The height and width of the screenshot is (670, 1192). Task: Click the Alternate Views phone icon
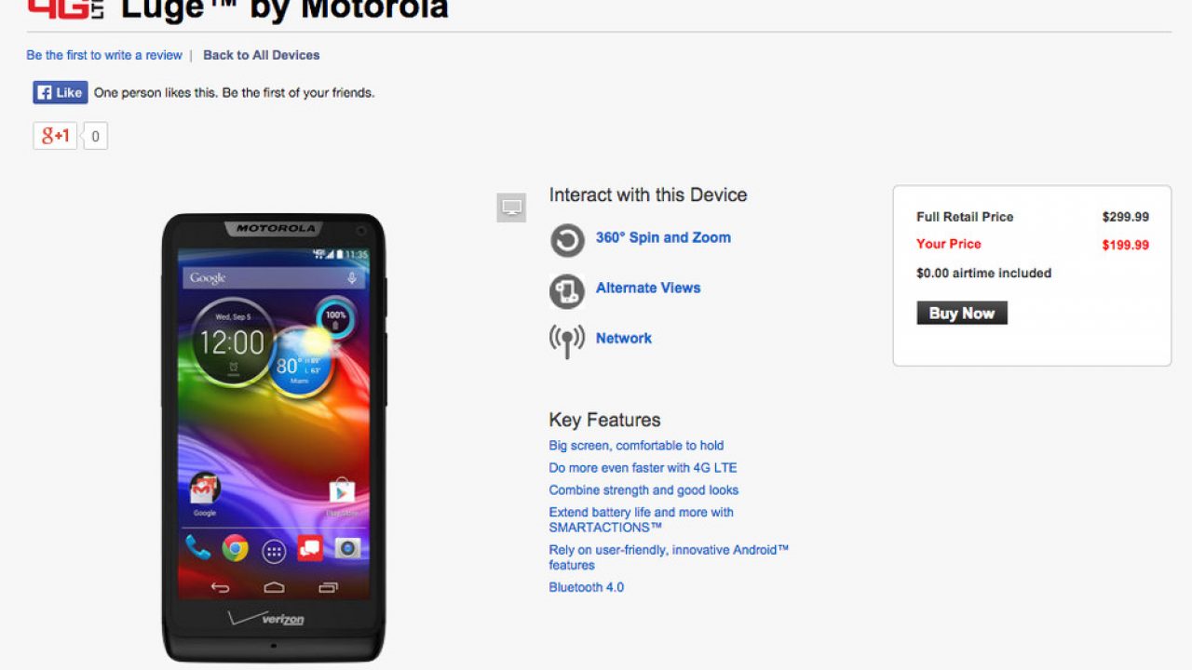pos(567,291)
